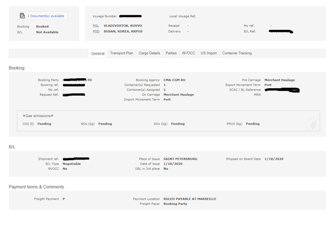Click the BUSAN, KOREA, KRPUS port of discharge
The height and width of the screenshot is (240, 326).
click(123, 31)
